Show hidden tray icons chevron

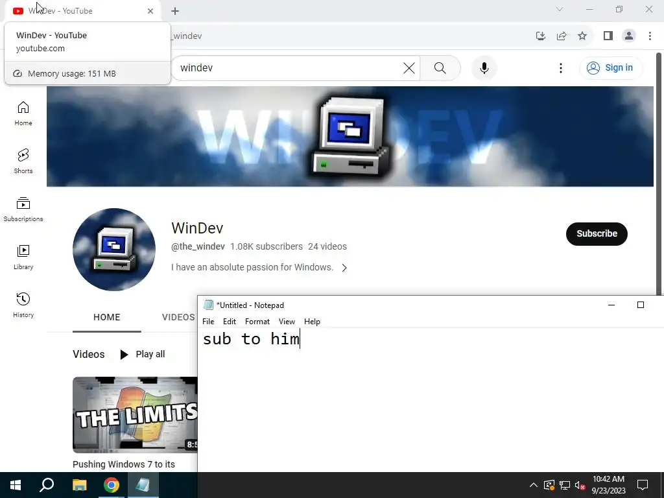click(534, 485)
